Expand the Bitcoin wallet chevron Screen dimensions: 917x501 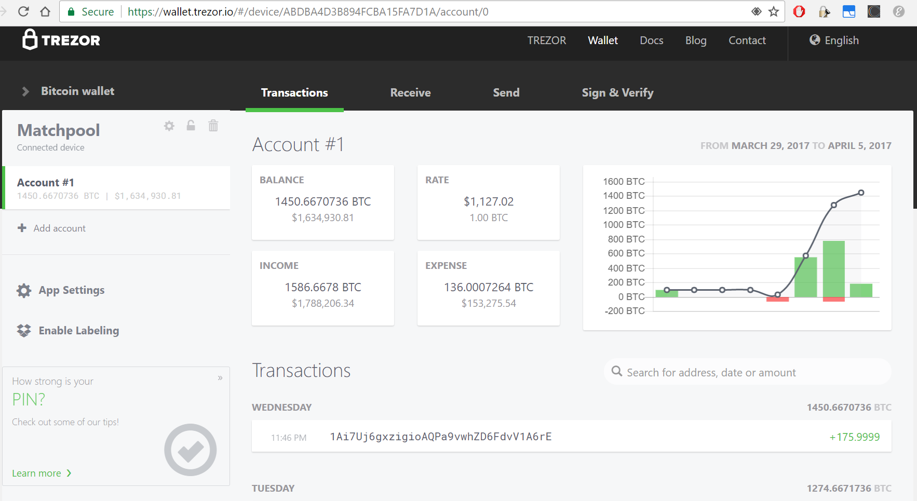coord(25,92)
